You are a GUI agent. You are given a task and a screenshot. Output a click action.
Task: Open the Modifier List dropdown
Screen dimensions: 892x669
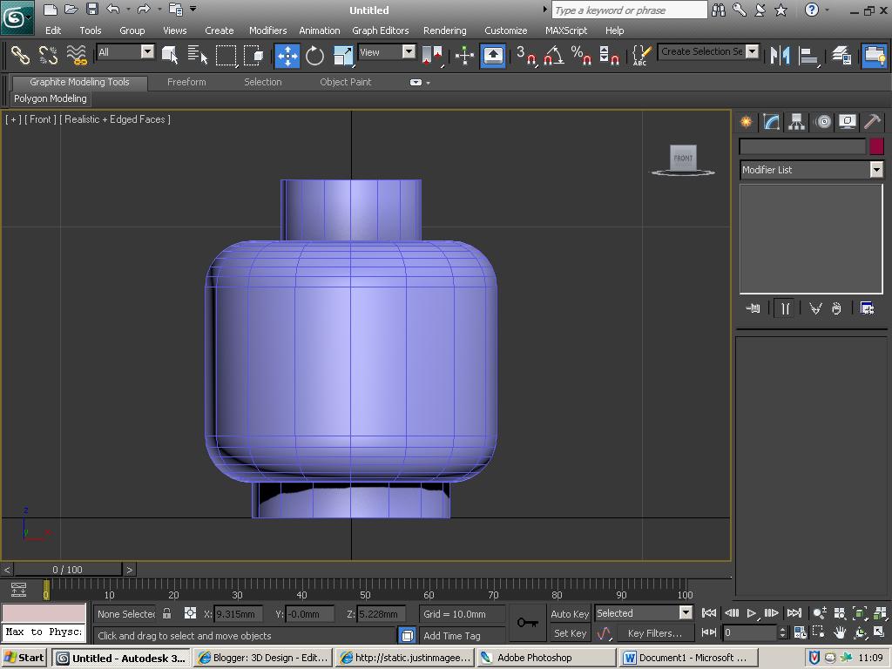876,169
